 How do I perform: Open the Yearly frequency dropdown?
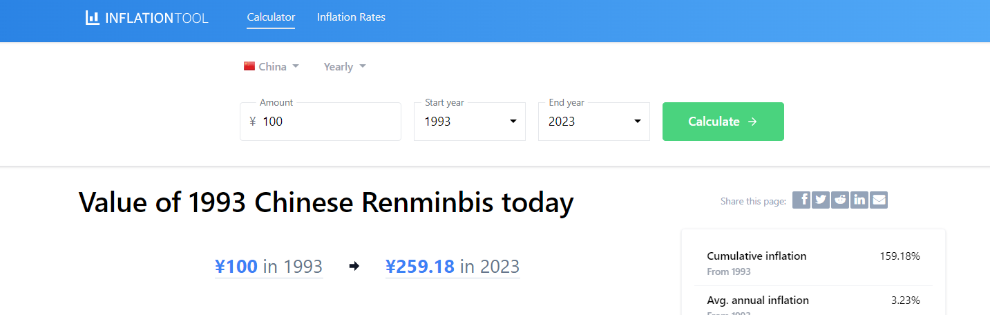coord(345,67)
